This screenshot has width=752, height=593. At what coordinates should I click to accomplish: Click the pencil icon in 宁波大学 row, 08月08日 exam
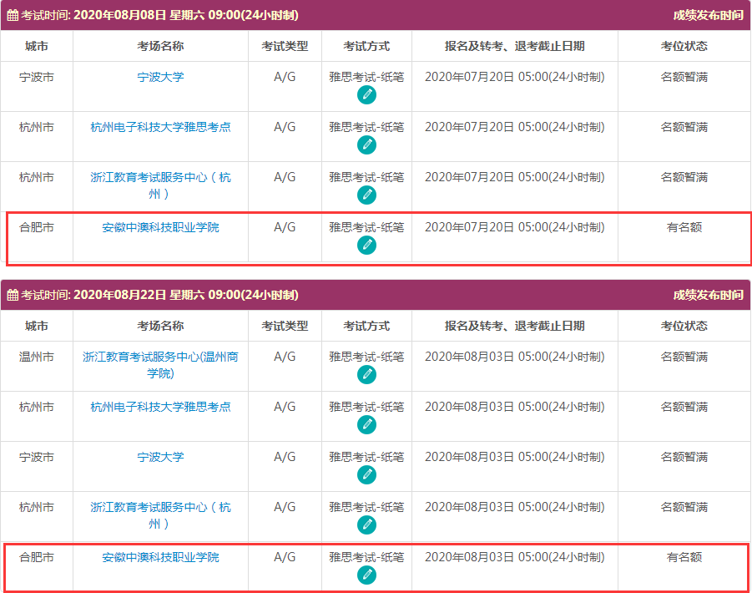(x=366, y=95)
